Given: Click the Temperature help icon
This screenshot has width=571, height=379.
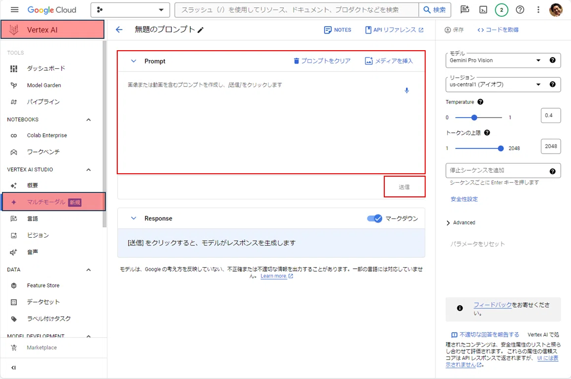Looking at the screenshot, I should point(480,102).
